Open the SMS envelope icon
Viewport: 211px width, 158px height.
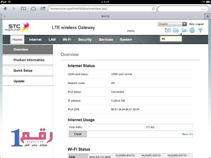pos(168,30)
